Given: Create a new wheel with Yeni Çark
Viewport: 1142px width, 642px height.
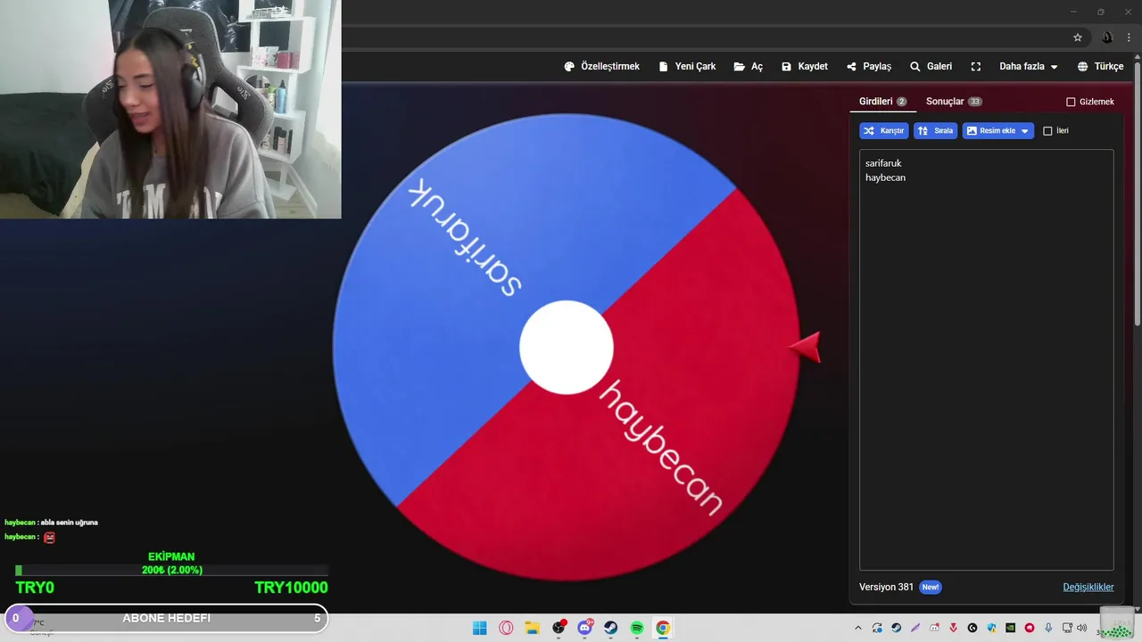Looking at the screenshot, I should tap(687, 67).
